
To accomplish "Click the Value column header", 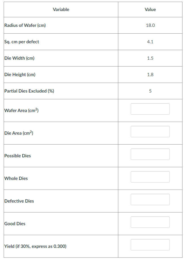I will [150, 10].
